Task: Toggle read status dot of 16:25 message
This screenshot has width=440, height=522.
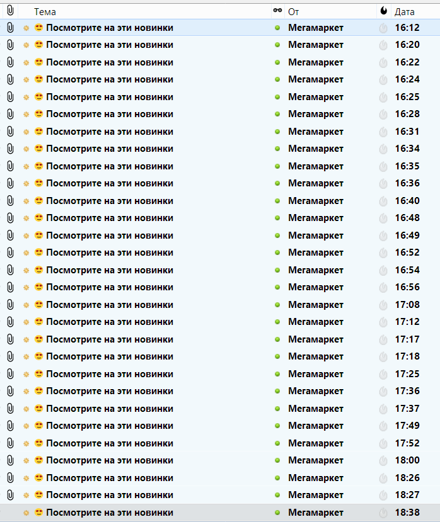Action: point(277,97)
